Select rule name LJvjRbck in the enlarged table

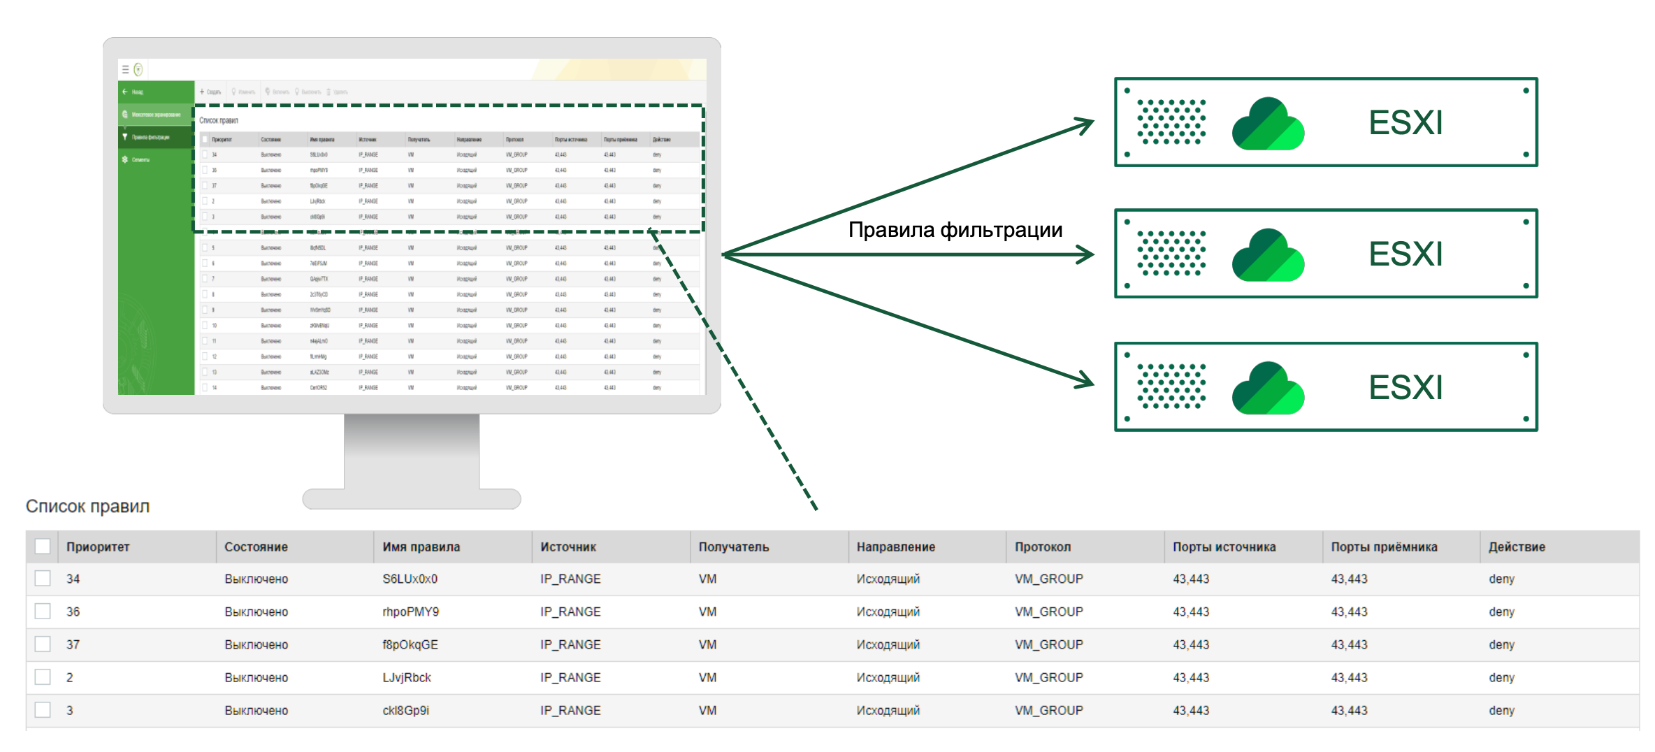[407, 677]
